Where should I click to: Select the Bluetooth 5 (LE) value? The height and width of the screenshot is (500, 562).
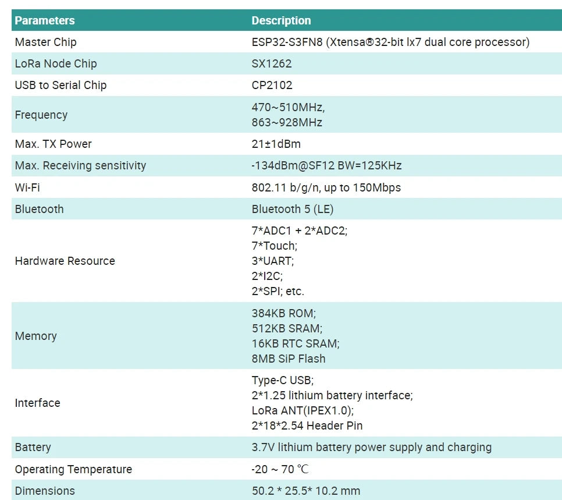point(293,209)
